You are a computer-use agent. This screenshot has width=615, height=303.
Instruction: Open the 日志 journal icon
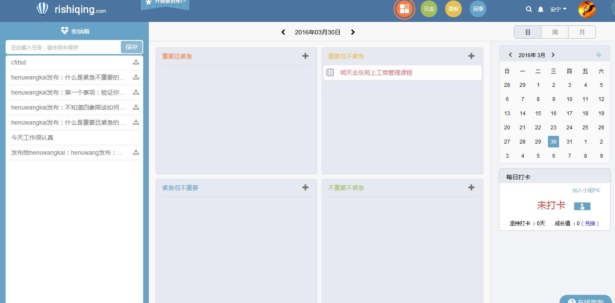[429, 9]
